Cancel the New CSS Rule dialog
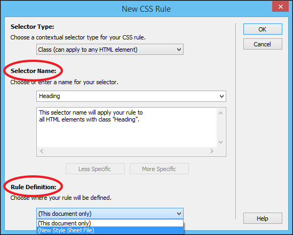The image size is (293, 235). tap(263, 44)
